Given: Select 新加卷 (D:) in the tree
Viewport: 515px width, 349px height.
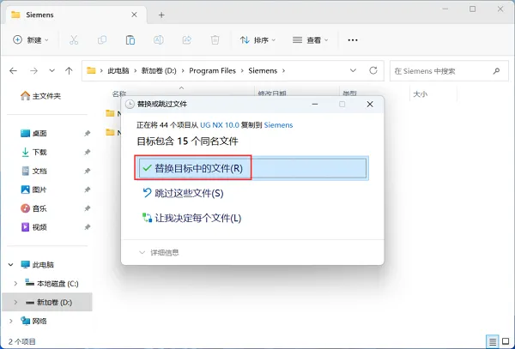Looking at the screenshot, I should [49, 302].
